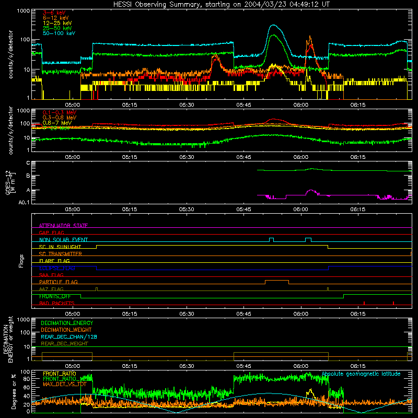The height and width of the screenshot is (418, 418).
Task: Select the BAD_PACKETS flag label
Action: pos(57,303)
